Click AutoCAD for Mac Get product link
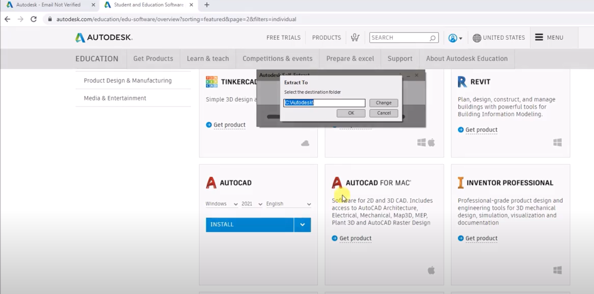The width and height of the screenshot is (594, 294). [x=355, y=239]
